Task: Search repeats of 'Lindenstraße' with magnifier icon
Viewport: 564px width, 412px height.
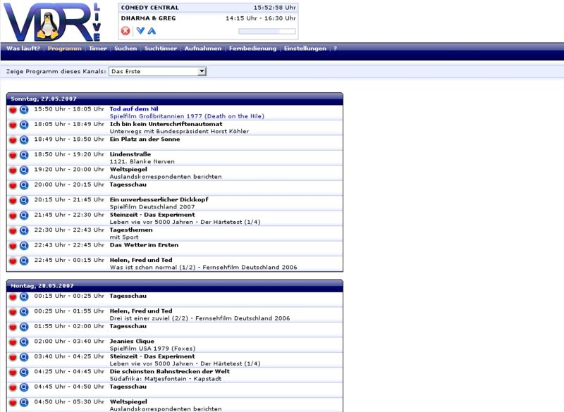Action: (x=23, y=155)
